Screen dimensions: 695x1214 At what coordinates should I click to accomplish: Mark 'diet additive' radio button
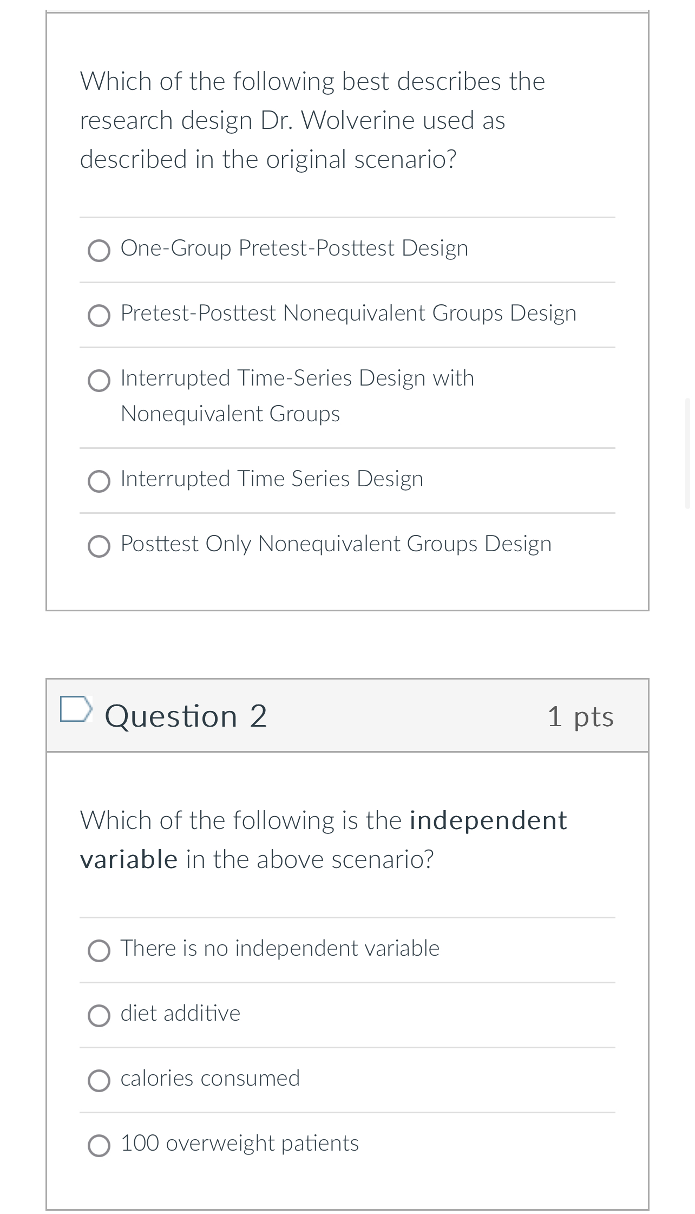pyautogui.click(x=99, y=1016)
